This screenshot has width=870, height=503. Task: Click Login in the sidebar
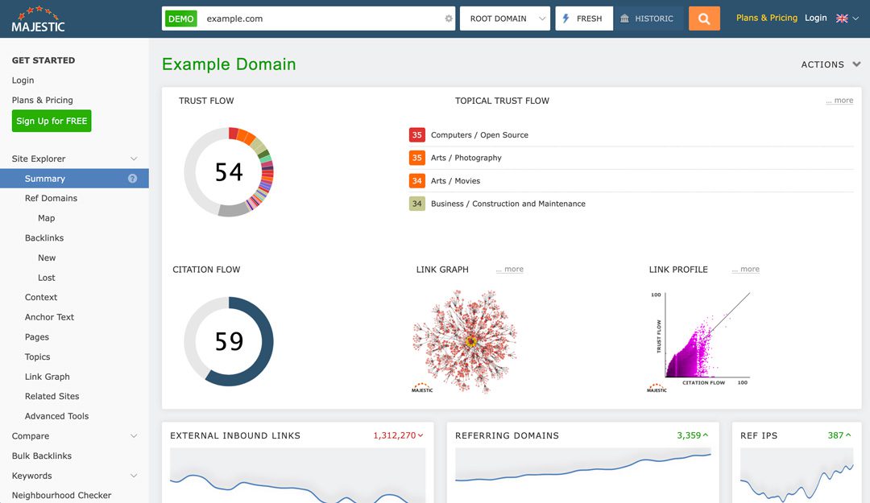23,80
